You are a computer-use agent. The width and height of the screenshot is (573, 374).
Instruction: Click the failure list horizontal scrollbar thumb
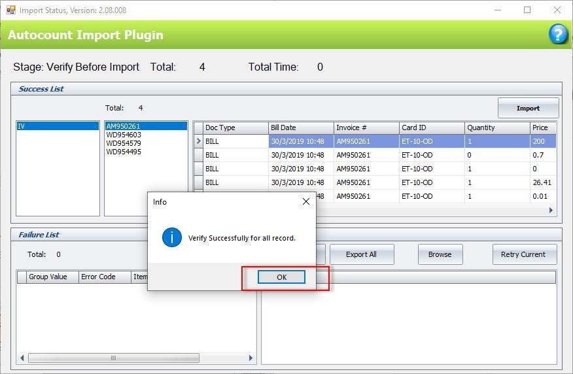pos(114,358)
